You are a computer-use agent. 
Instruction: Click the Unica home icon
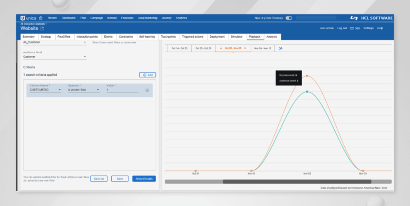click(40, 18)
